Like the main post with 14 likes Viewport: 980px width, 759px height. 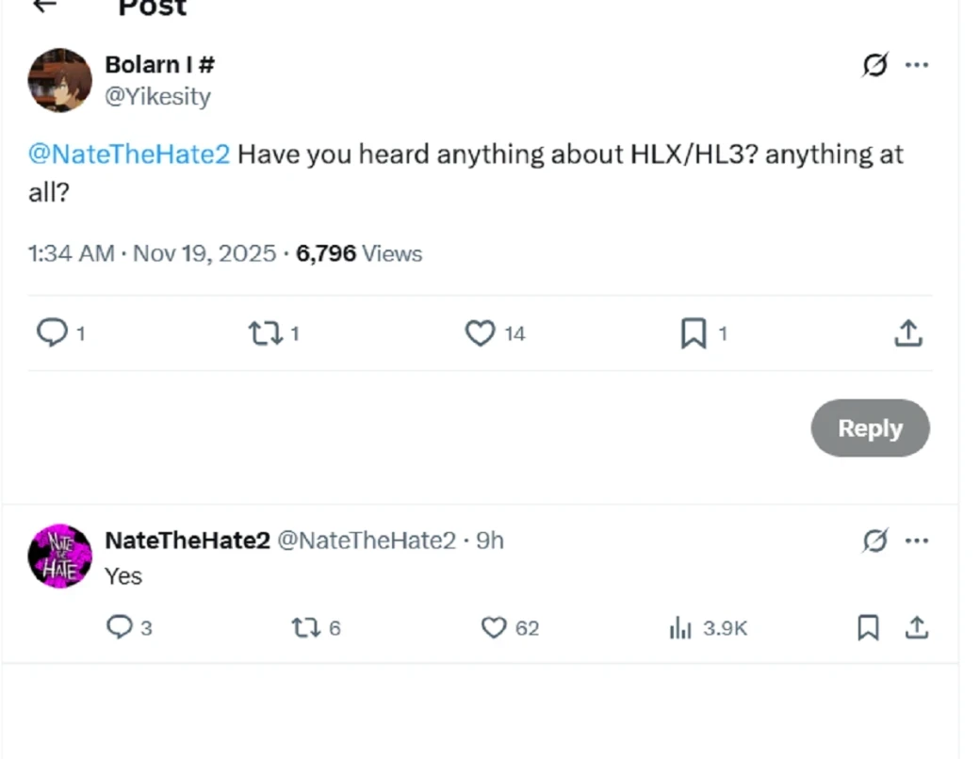481,332
